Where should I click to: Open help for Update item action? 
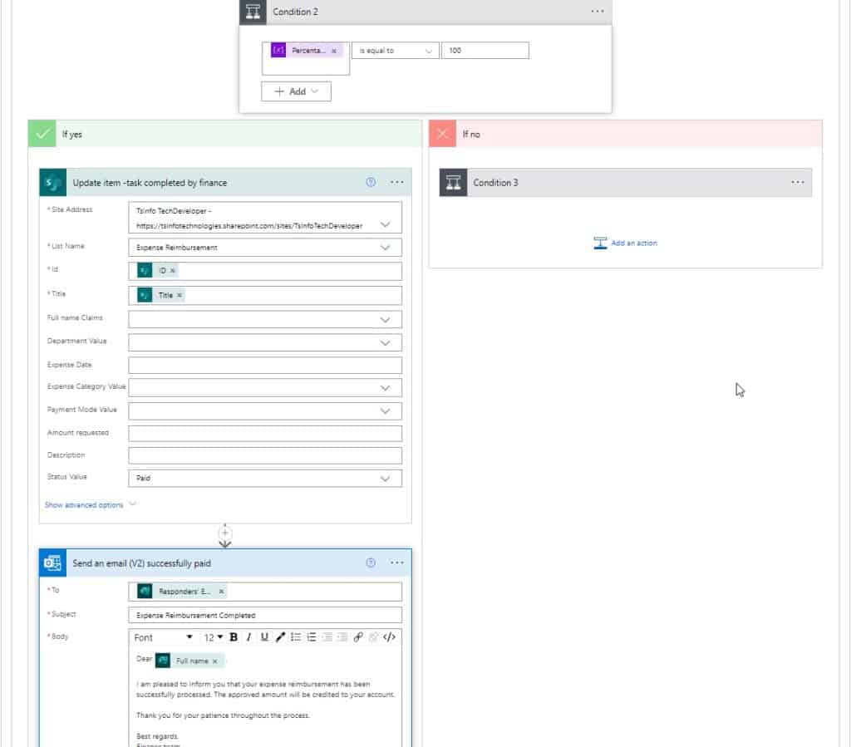371,182
